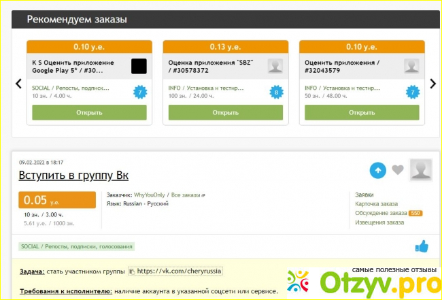Image resolution: width=442 pixels, height=300 pixels.
Task: Click the "Все заказы" link
Action: coord(188,195)
